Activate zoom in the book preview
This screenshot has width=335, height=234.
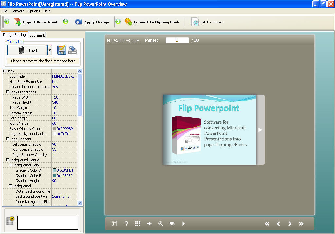[160, 224]
